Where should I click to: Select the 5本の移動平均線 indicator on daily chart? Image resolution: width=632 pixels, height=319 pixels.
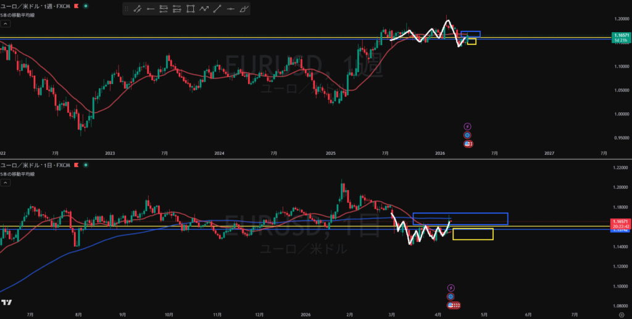pyautogui.click(x=17, y=175)
